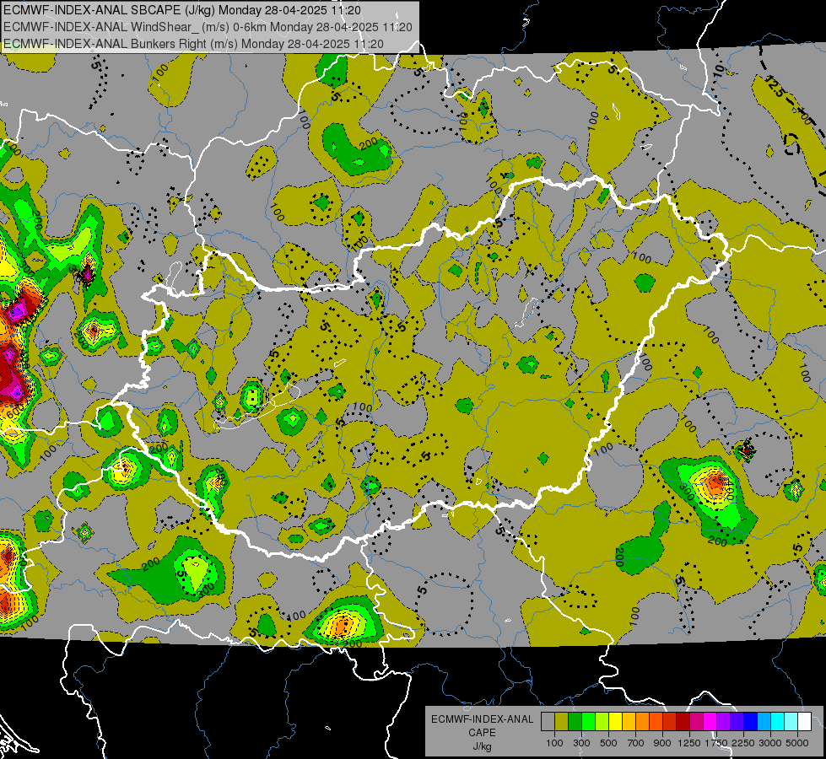Click the legend tick label 1750
Image resolution: width=826 pixels, height=759 pixels.
coord(716,743)
